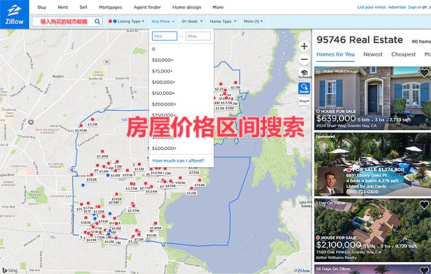The image size is (431, 274).
Task: Open Agent finder menu
Action: pos(147,7)
